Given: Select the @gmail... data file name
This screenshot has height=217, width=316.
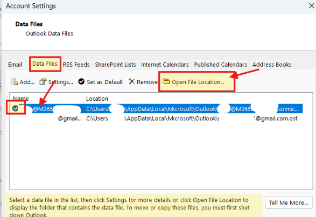Looking at the screenshot, I should (70, 118).
